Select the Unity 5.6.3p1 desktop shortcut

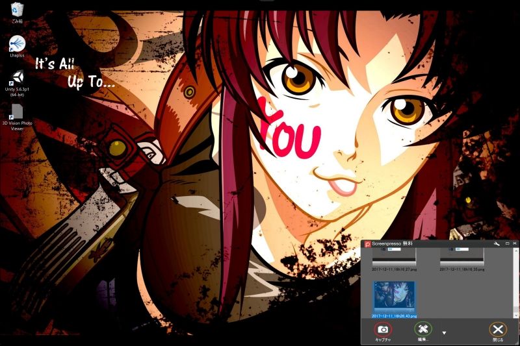(x=17, y=83)
